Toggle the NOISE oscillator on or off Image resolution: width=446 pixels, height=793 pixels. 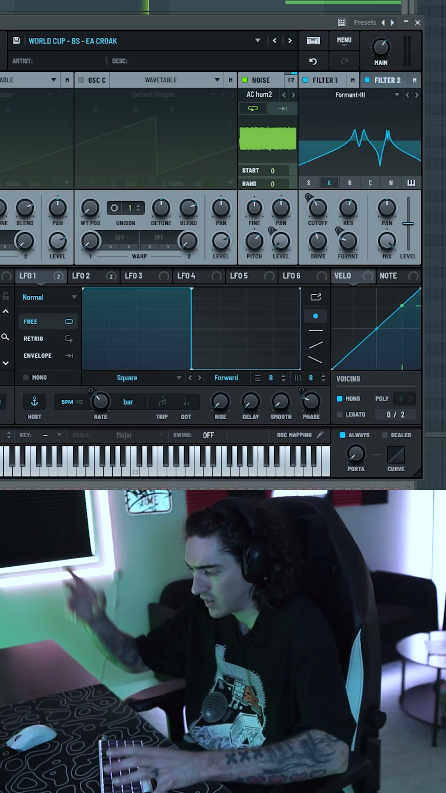pos(245,80)
